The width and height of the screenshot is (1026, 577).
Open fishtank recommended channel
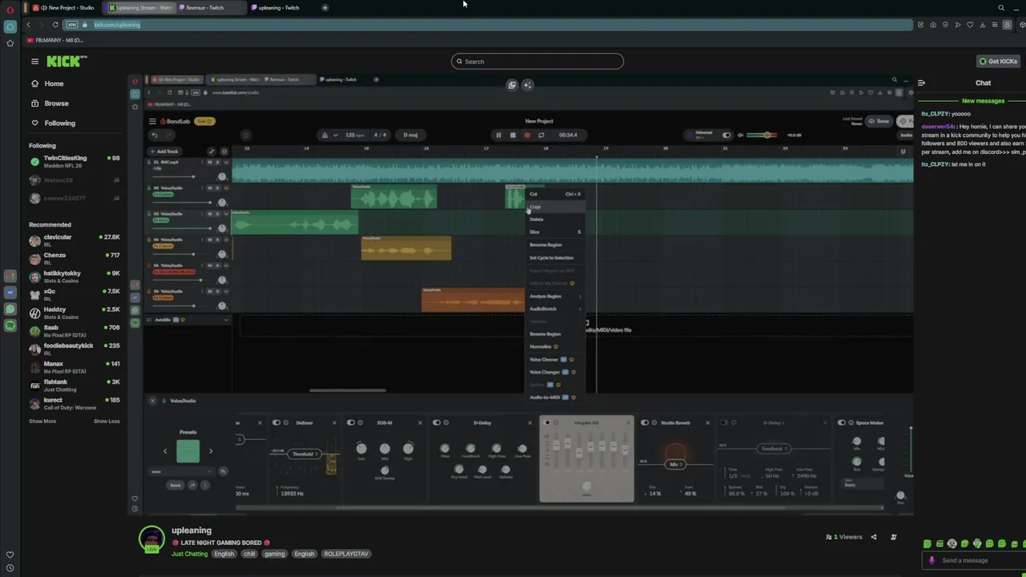[x=74, y=385]
